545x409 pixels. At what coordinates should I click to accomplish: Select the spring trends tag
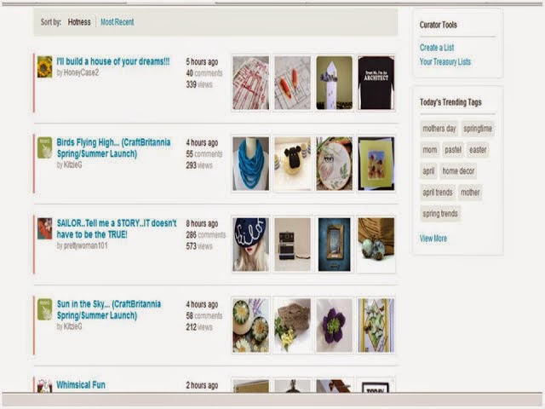[440, 214]
